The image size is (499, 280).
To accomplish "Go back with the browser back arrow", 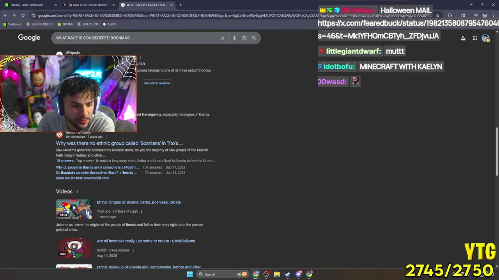I will point(5,15).
